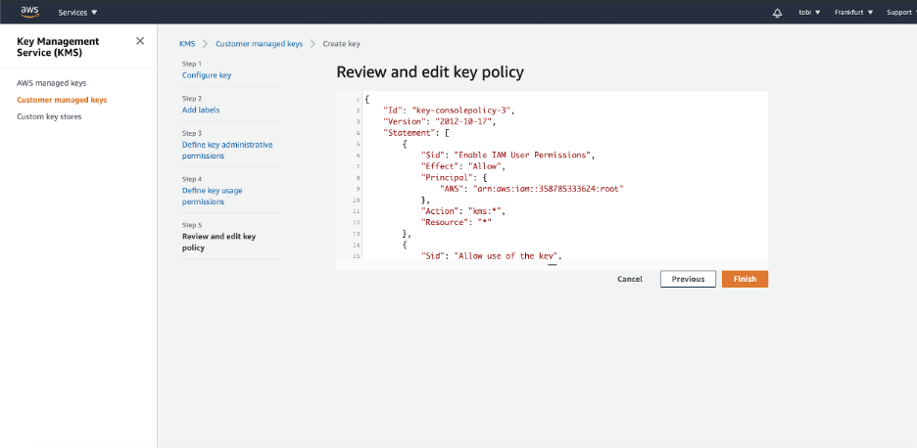Go to AWS managed keys
Screen dimensions: 917x448
click(52, 83)
